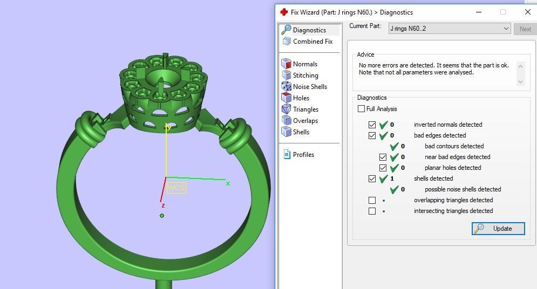Uncheck inverted normals detected checkbox
Image resolution: width=537 pixels, height=289 pixels.
pos(372,125)
